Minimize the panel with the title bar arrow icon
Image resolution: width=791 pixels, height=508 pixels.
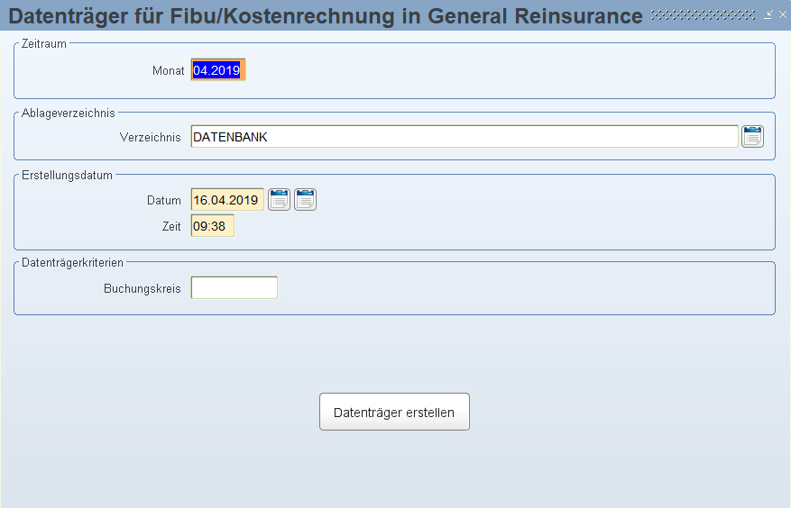(768, 14)
